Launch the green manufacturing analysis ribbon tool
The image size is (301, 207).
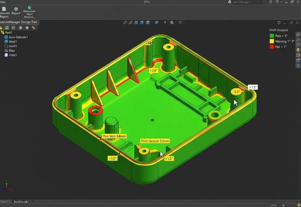point(29,12)
